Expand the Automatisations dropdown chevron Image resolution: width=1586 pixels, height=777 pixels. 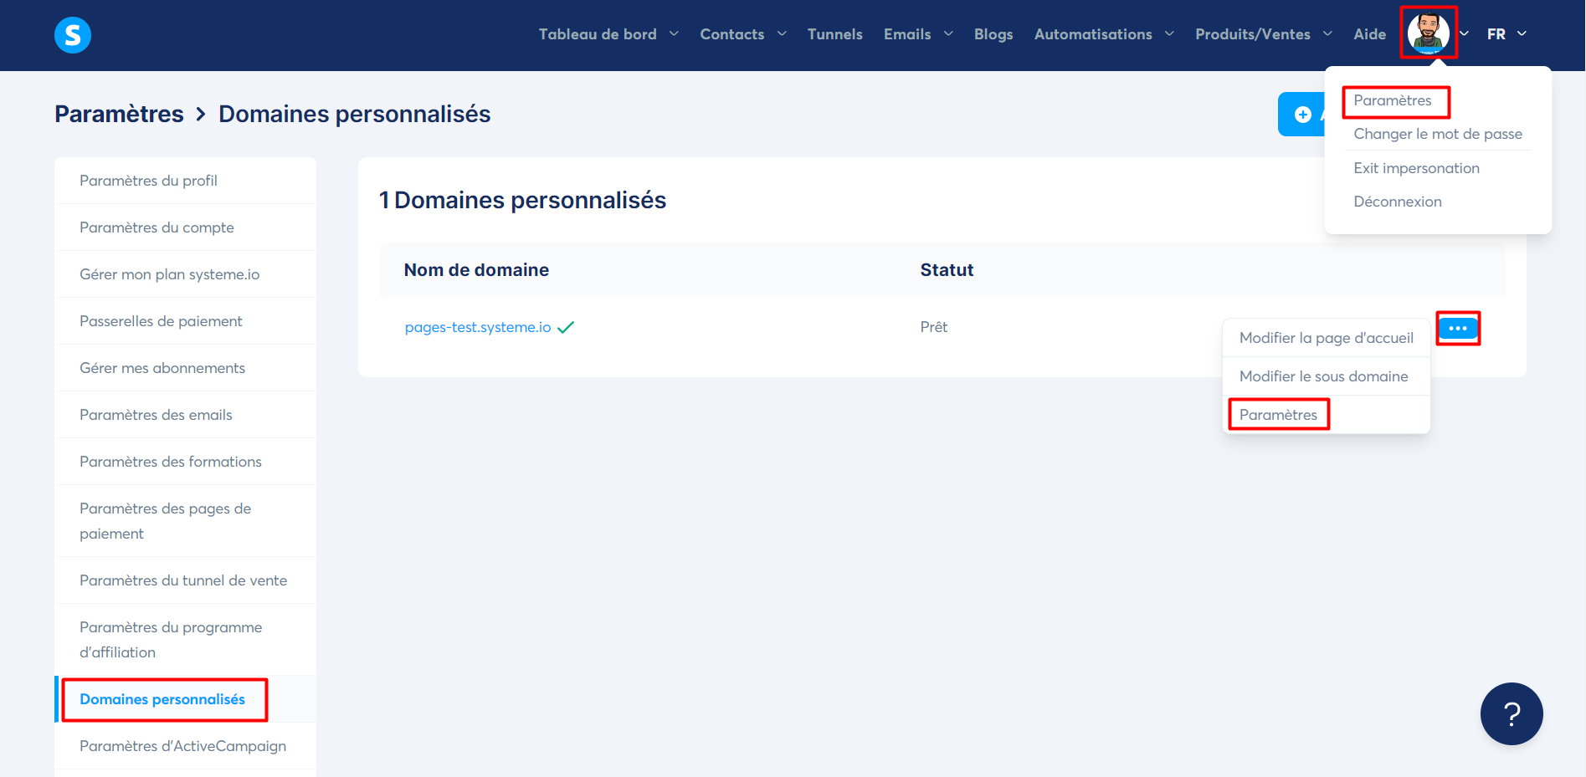(x=1169, y=33)
